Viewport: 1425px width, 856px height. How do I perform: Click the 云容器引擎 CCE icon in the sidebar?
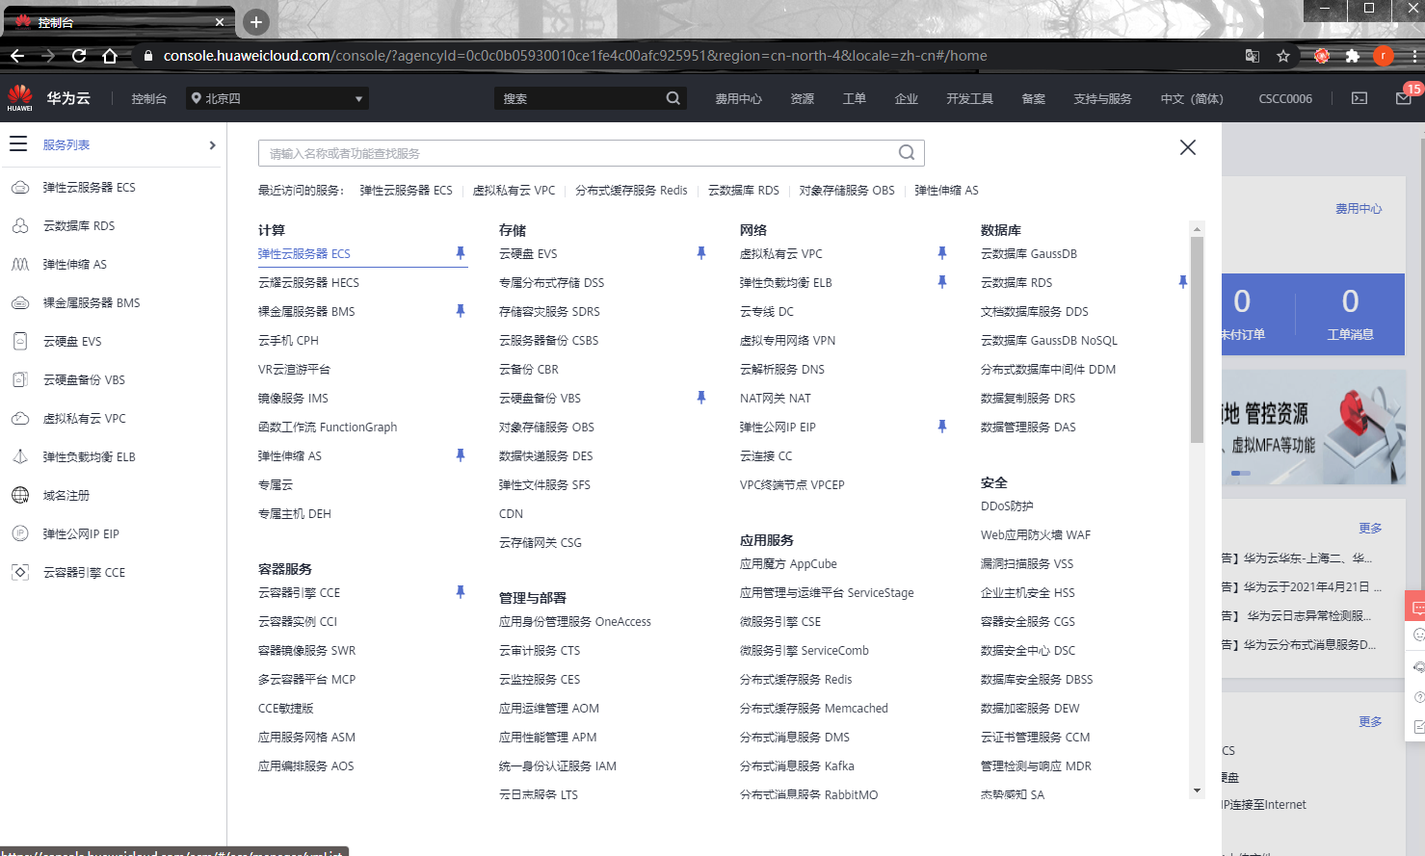pos(20,572)
